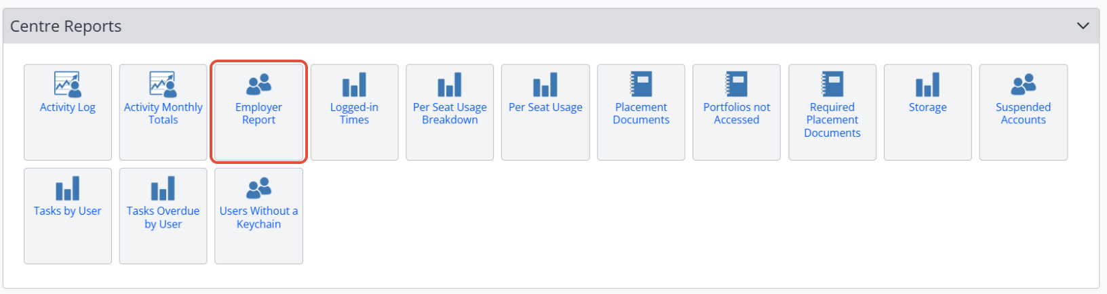The height and width of the screenshot is (294, 1107).
Task: Click the Activity Log chart icon
Action: click(67, 85)
